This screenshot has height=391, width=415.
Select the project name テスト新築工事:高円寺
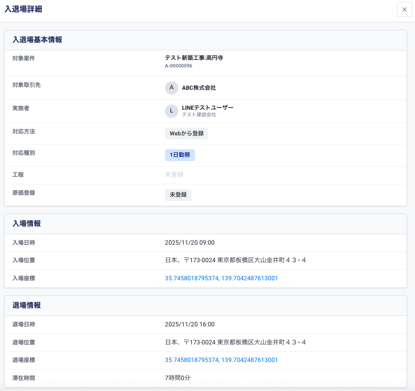click(194, 58)
